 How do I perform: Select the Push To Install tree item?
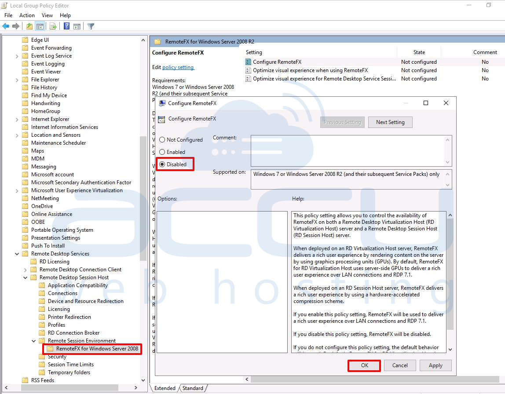coord(48,246)
